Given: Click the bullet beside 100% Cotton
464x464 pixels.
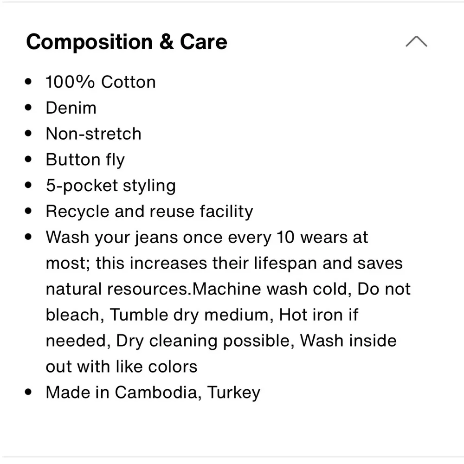Looking at the screenshot, I should tap(30, 82).
